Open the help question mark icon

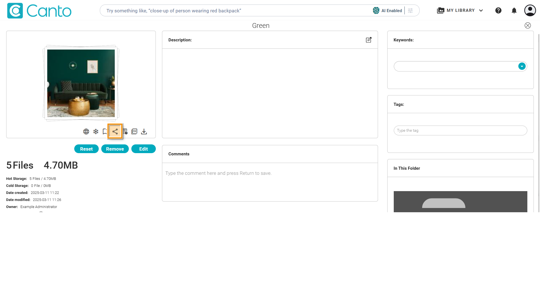pyautogui.click(x=498, y=11)
